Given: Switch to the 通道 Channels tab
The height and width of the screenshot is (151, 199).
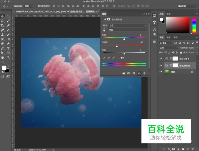Looking at the screenshot, I should (x=168, y=38).
